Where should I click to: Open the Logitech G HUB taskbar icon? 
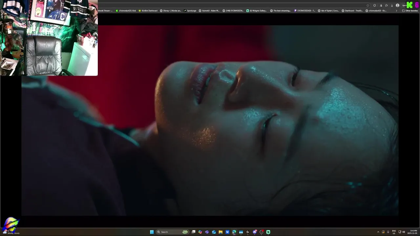(248, 232)
